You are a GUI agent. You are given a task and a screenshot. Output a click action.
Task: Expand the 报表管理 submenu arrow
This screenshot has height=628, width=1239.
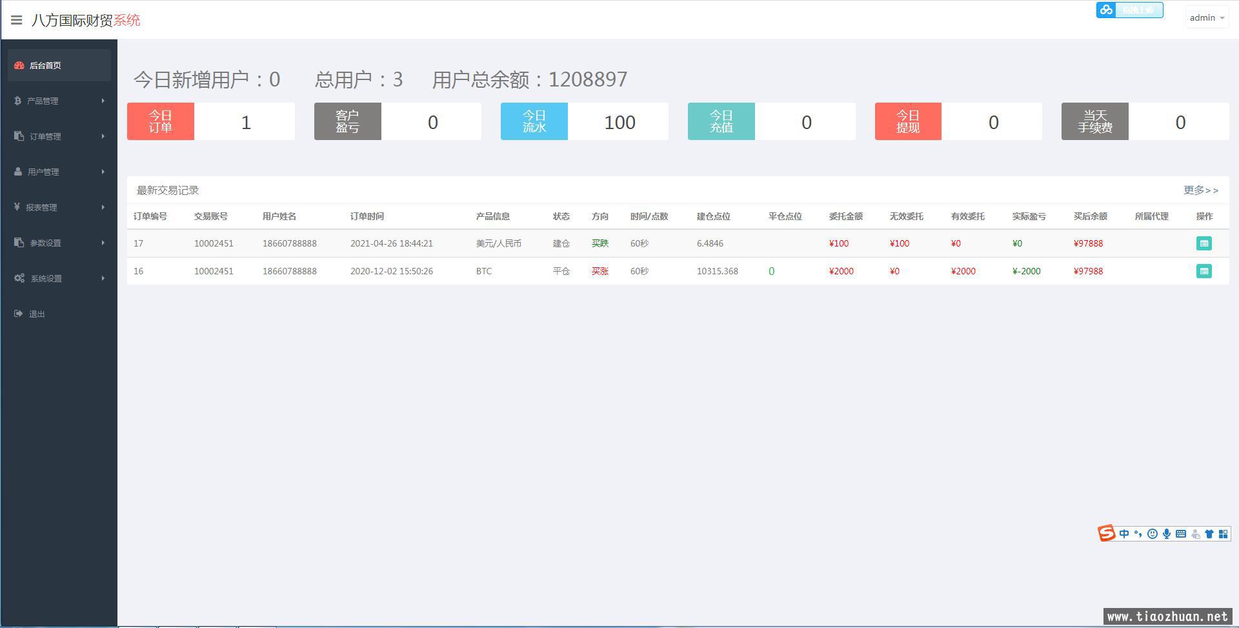[103, 207]
